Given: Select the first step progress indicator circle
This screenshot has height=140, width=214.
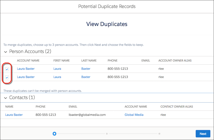Looking at the screenshot, I should 54,134.
